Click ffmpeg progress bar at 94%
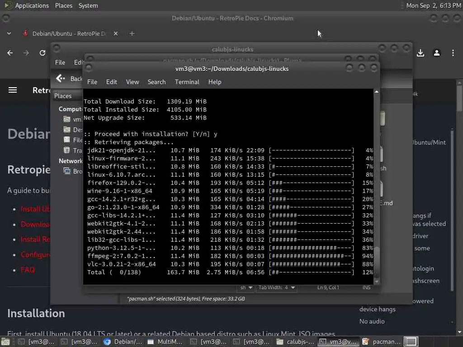 tap(311, 256)
